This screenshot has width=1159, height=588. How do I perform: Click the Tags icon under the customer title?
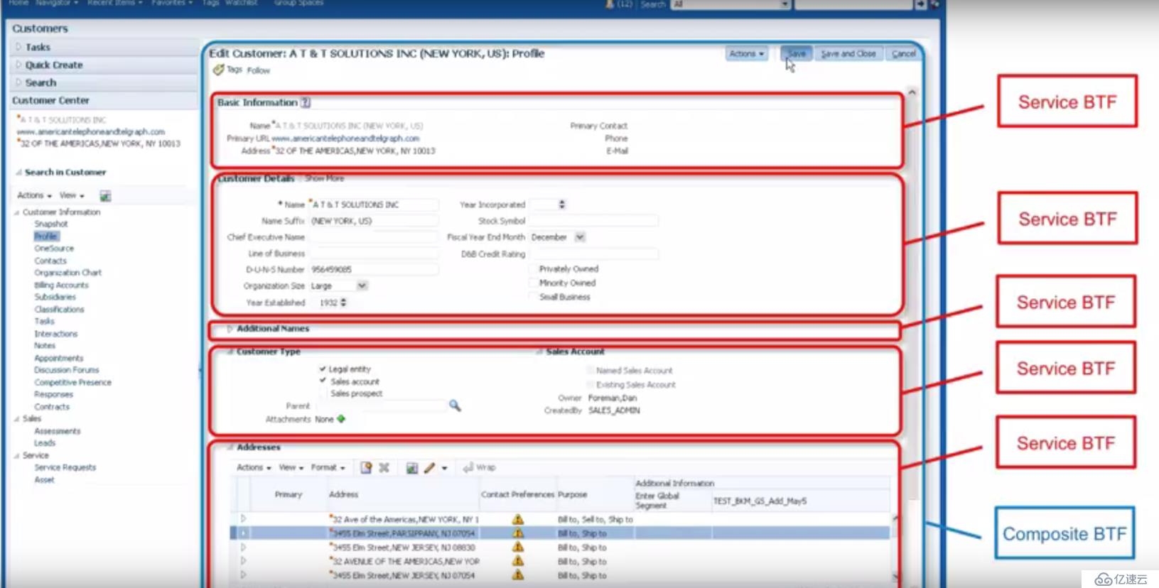[x=218, y=70]
